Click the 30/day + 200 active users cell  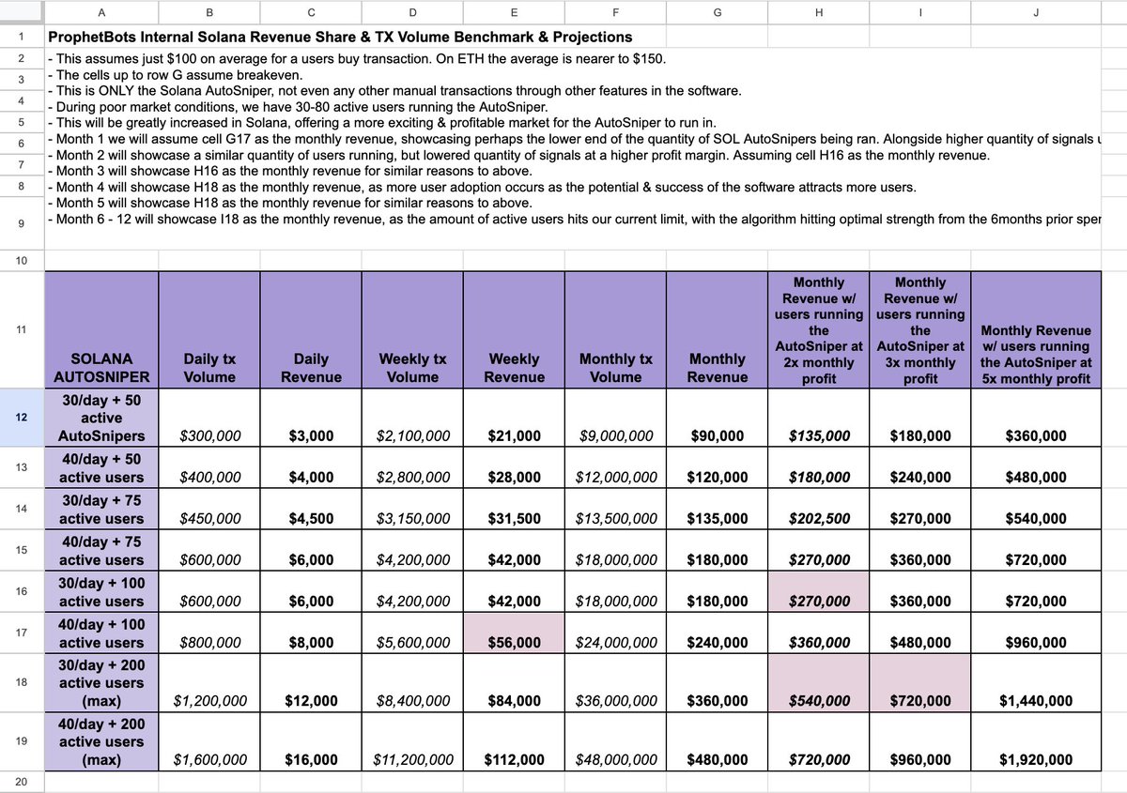[x=100, y=683]
